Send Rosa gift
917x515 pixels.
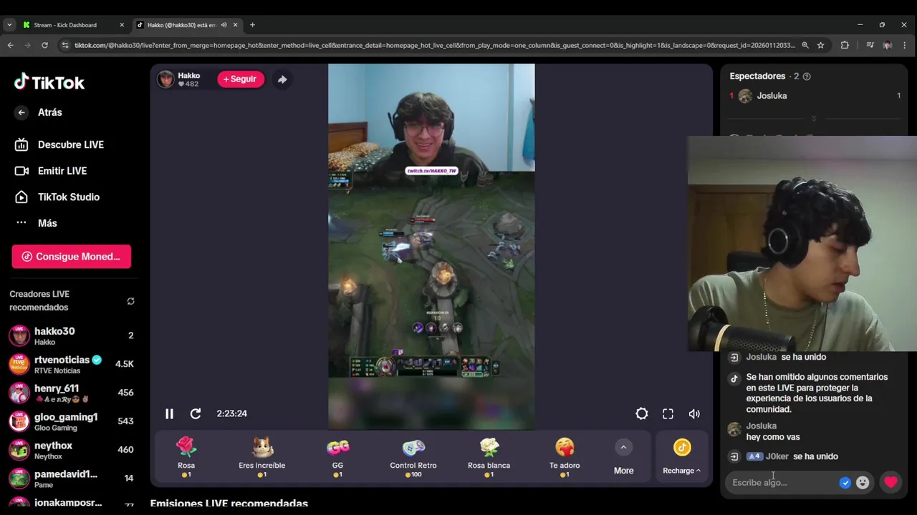[186, 457]
